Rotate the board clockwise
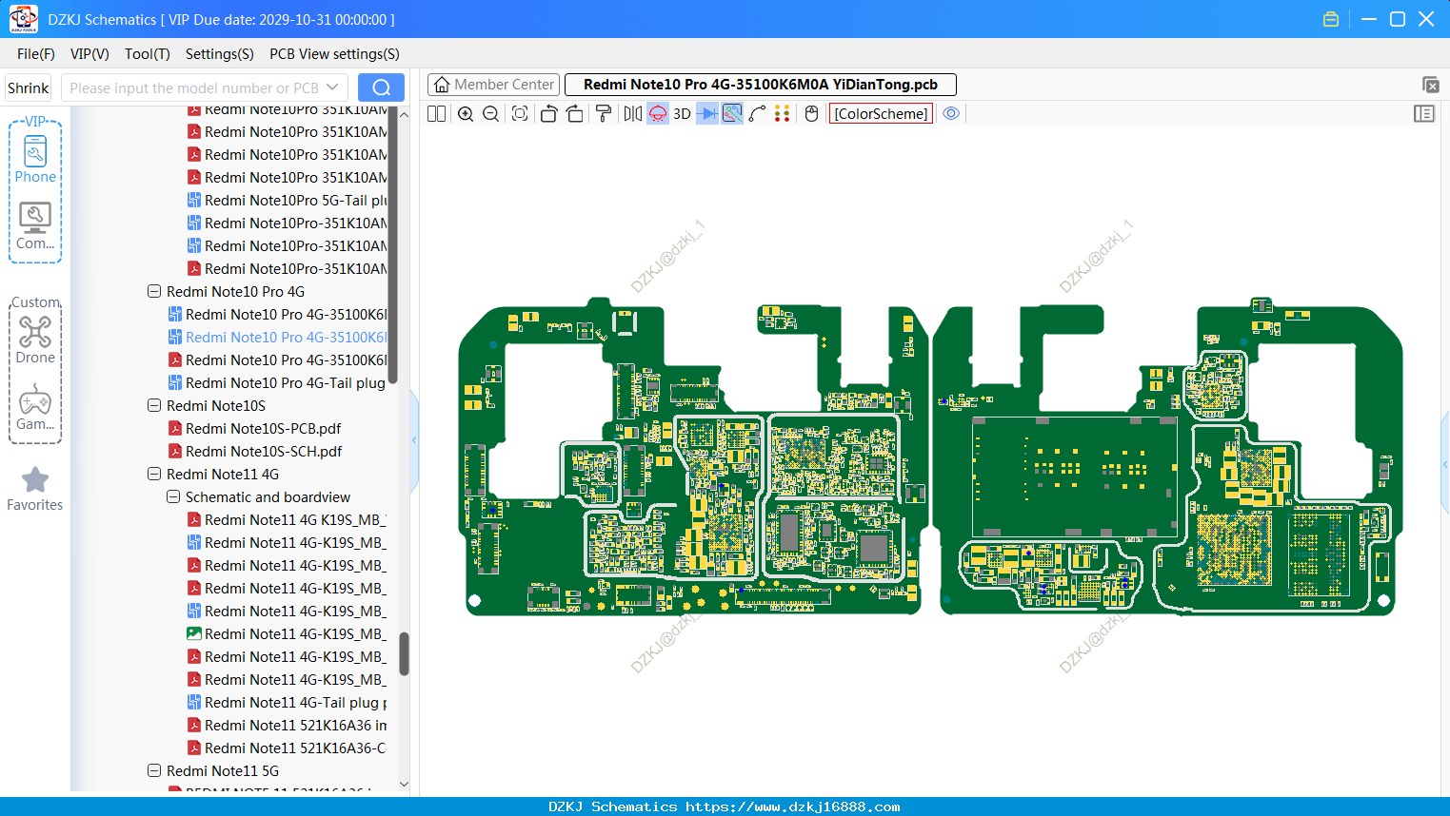Screen dimensions: 1450x816 click(575, 114)
